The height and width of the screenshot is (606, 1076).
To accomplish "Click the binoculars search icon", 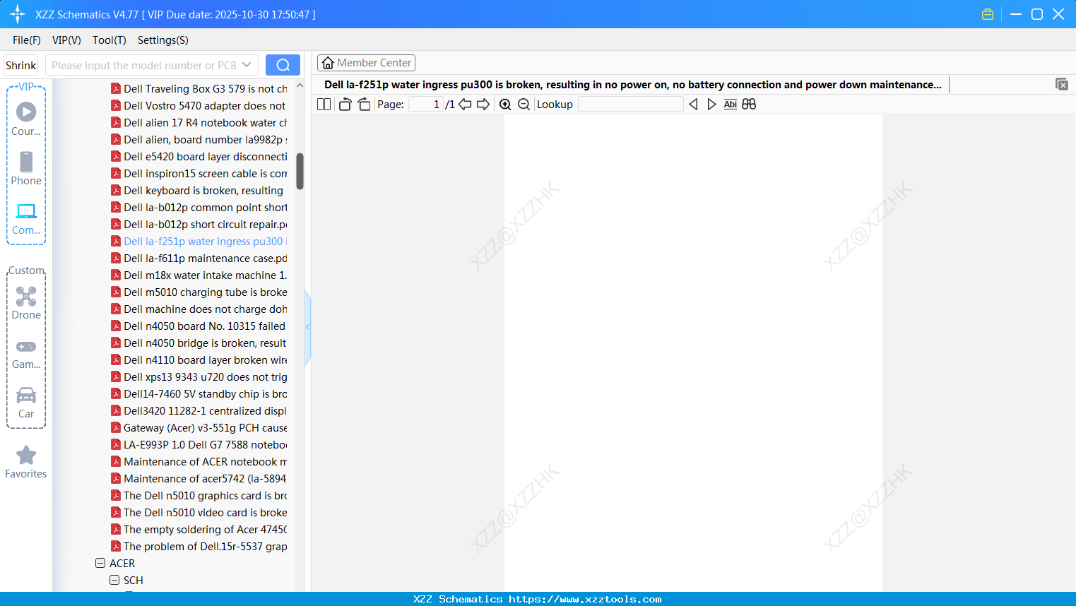I will (x=749, y=105).
